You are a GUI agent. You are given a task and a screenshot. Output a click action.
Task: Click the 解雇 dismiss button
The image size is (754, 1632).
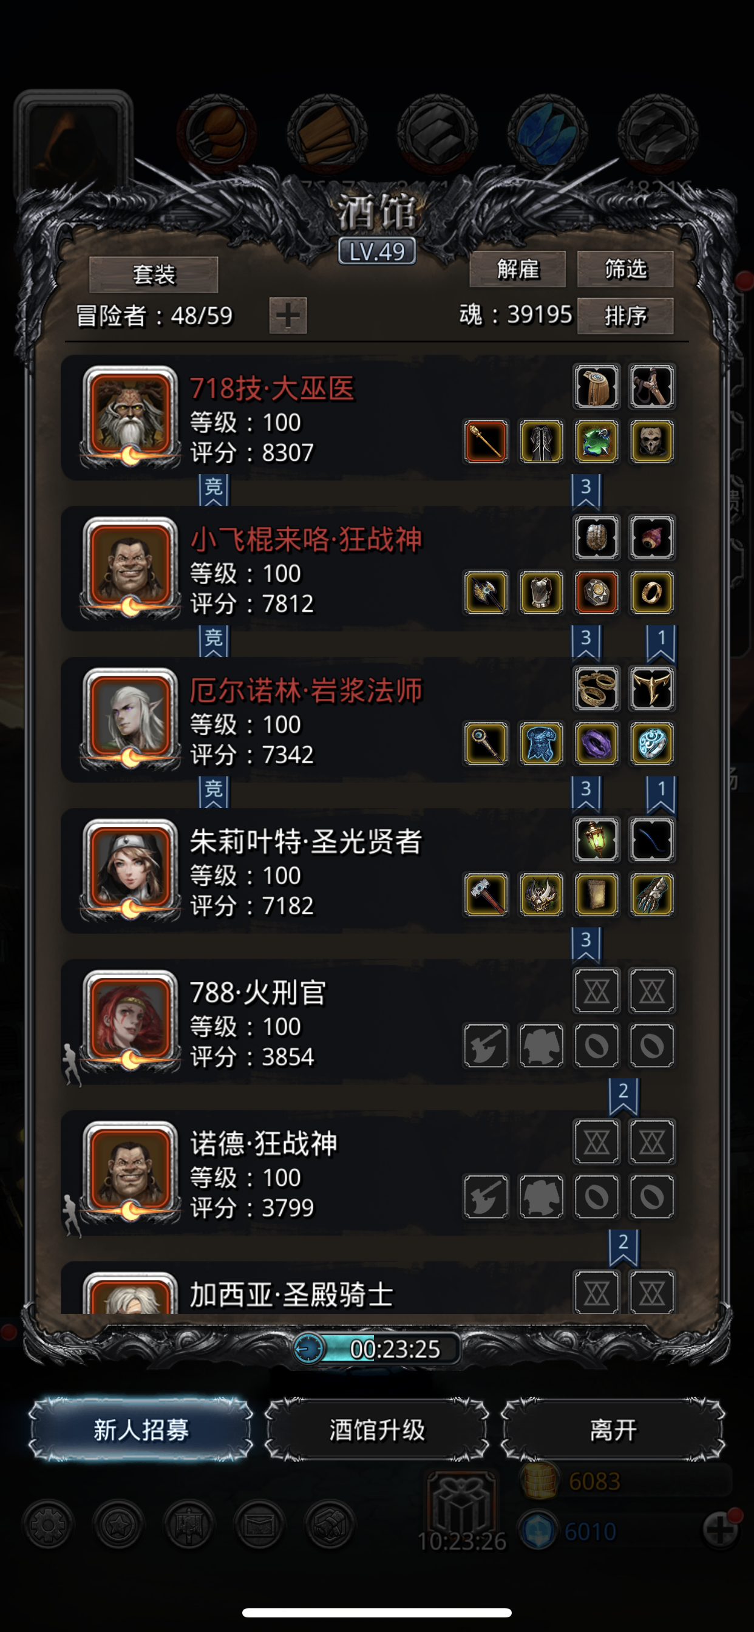pyautogui.click(x=518, y=269)
